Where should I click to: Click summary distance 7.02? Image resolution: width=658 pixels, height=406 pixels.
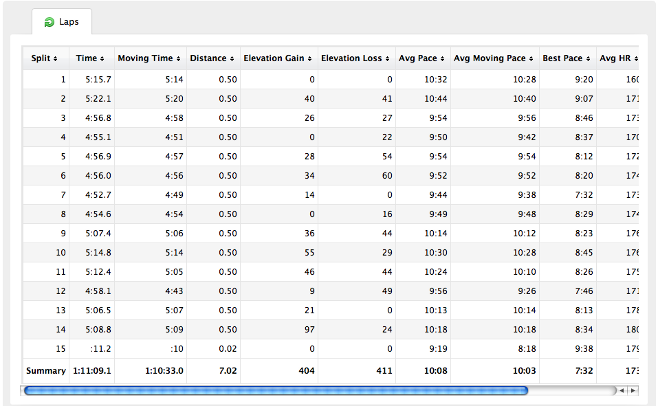[228, 371]
